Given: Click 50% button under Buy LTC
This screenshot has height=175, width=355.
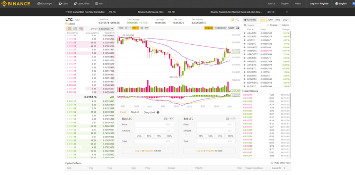Looking at the screenshot, I should 149,136.
